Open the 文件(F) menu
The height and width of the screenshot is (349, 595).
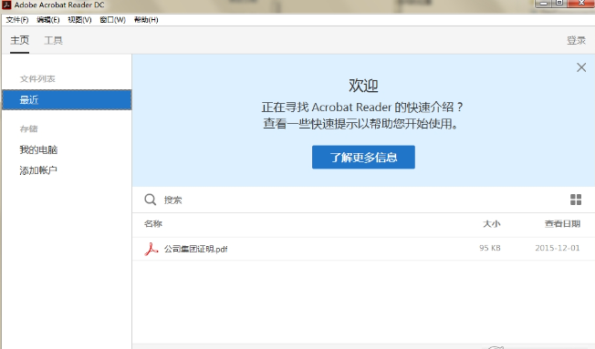17,20
